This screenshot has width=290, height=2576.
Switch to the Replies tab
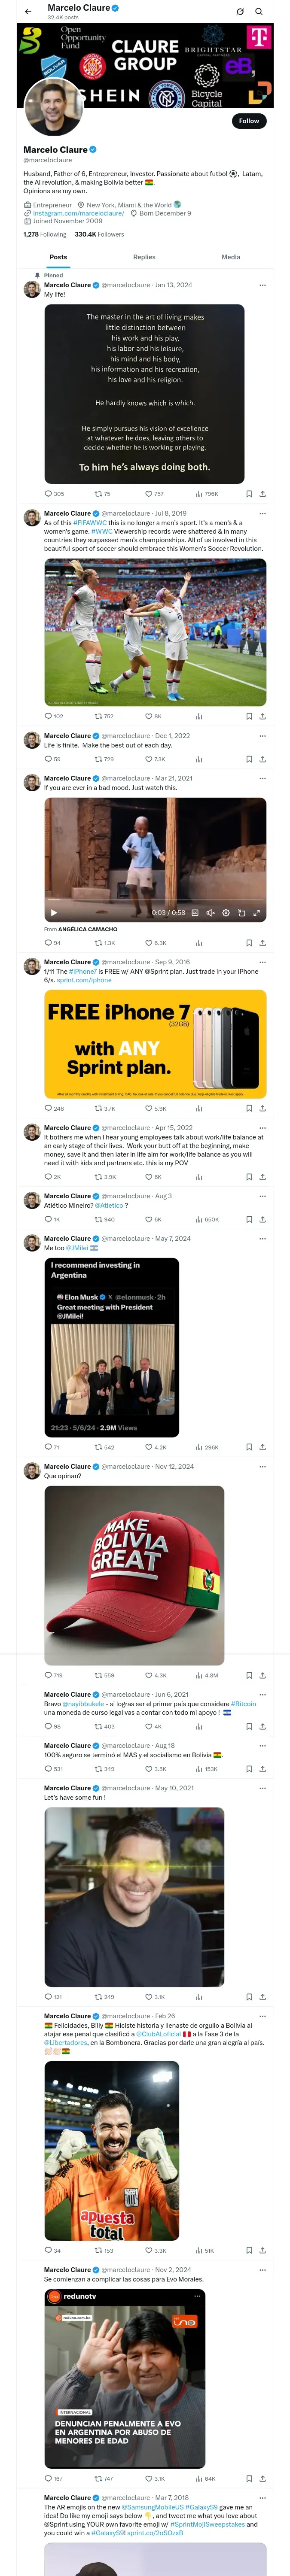[x=144, y=257]
